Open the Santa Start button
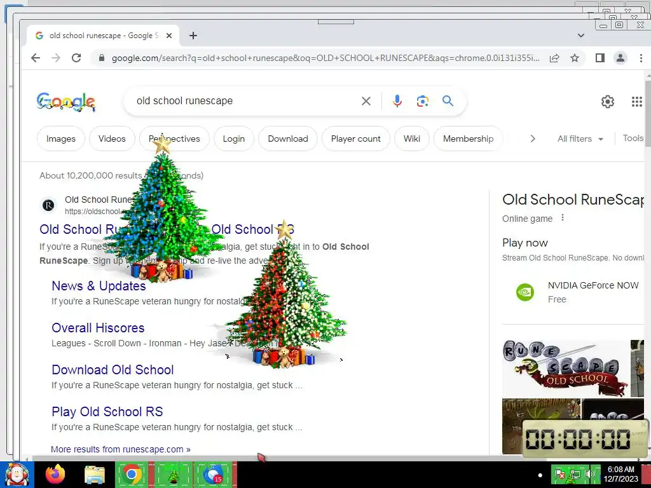651x488 pixels. (17, 475)
